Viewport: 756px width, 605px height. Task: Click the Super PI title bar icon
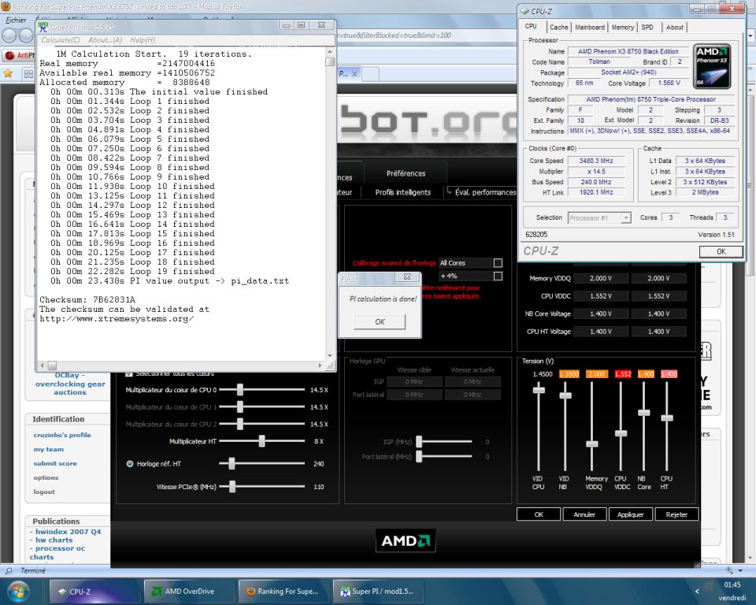point(43,27)
